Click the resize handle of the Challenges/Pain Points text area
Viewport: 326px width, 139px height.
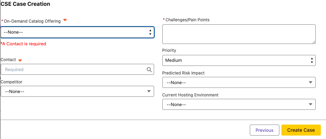[314, 42]
